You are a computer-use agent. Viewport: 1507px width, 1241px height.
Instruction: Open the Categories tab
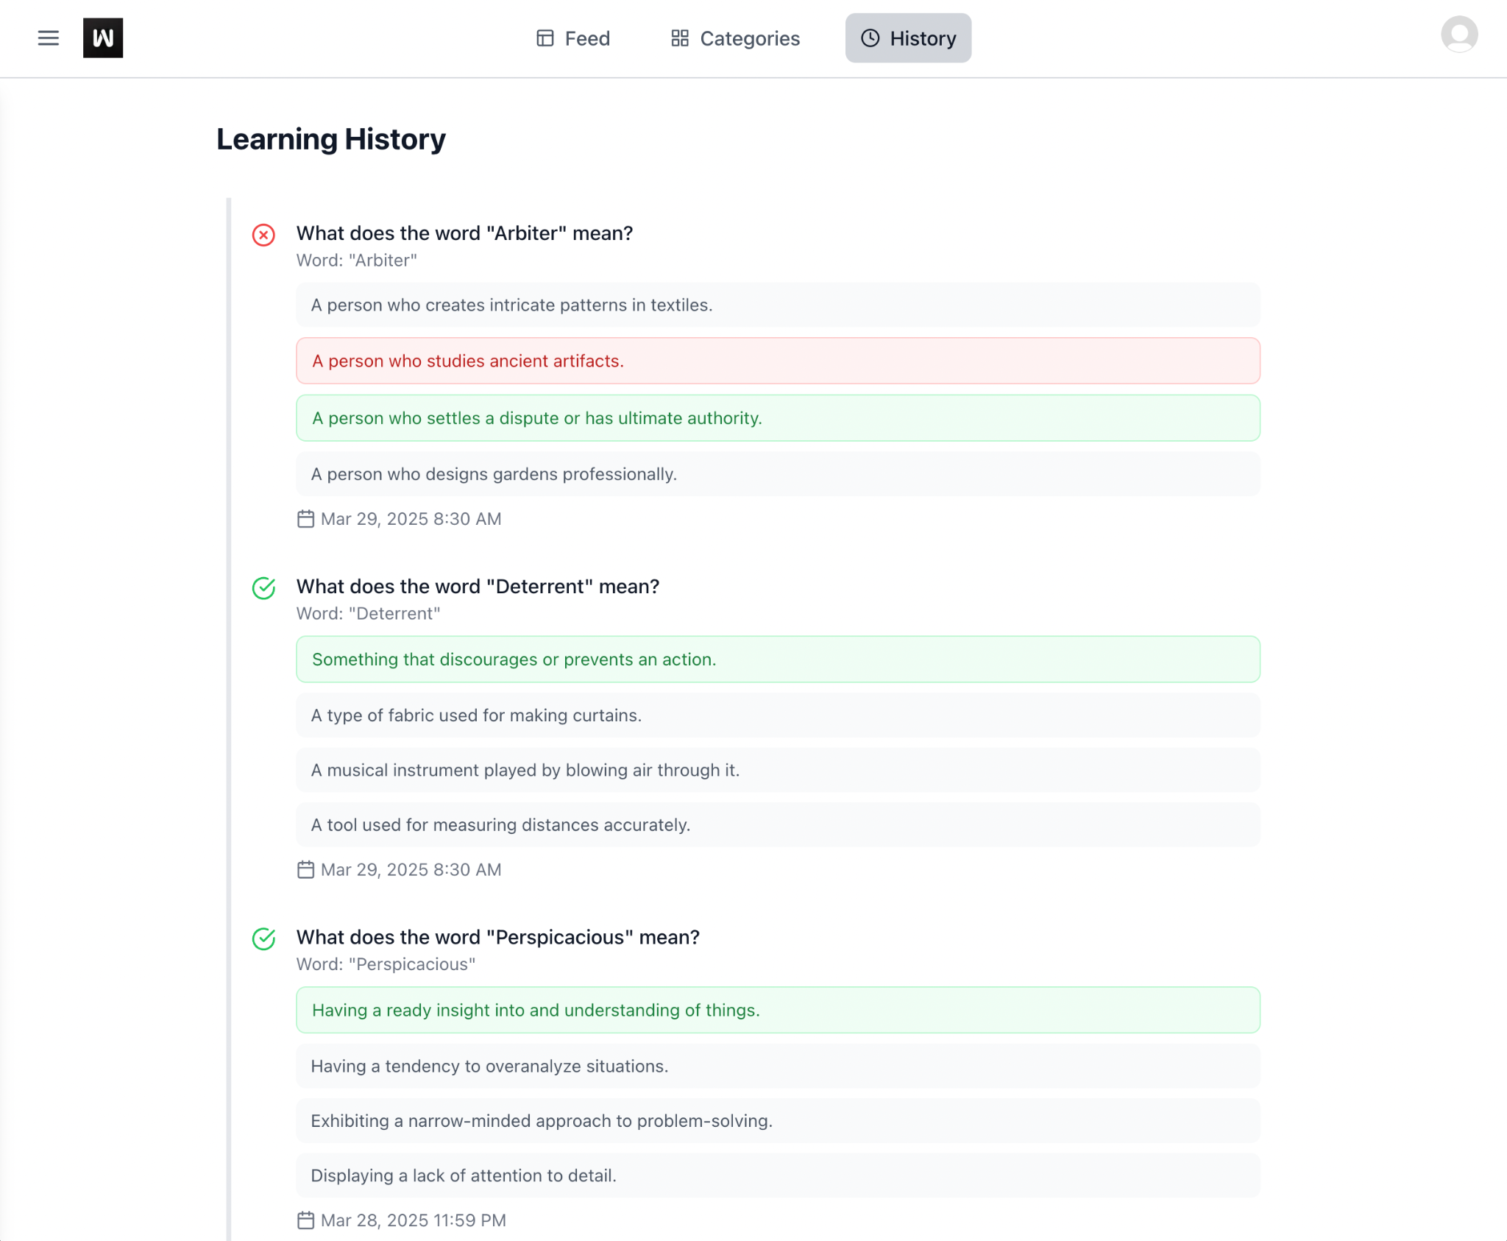pos(735,38)
